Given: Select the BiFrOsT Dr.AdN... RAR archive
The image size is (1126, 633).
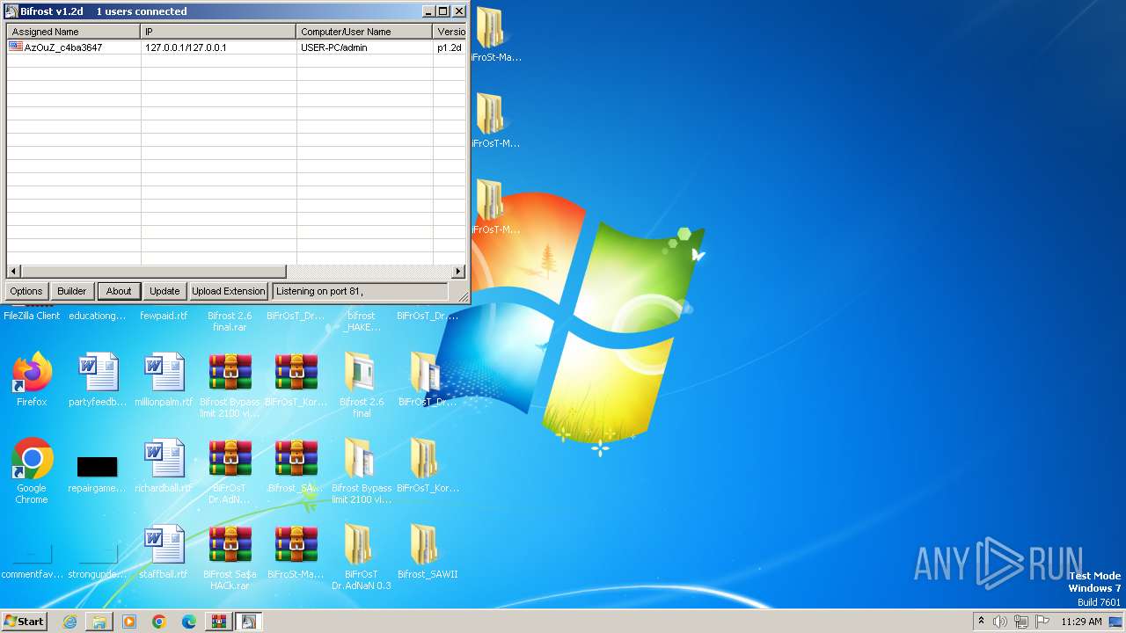Looking at the screenshot, I should (x=230, y=471).
